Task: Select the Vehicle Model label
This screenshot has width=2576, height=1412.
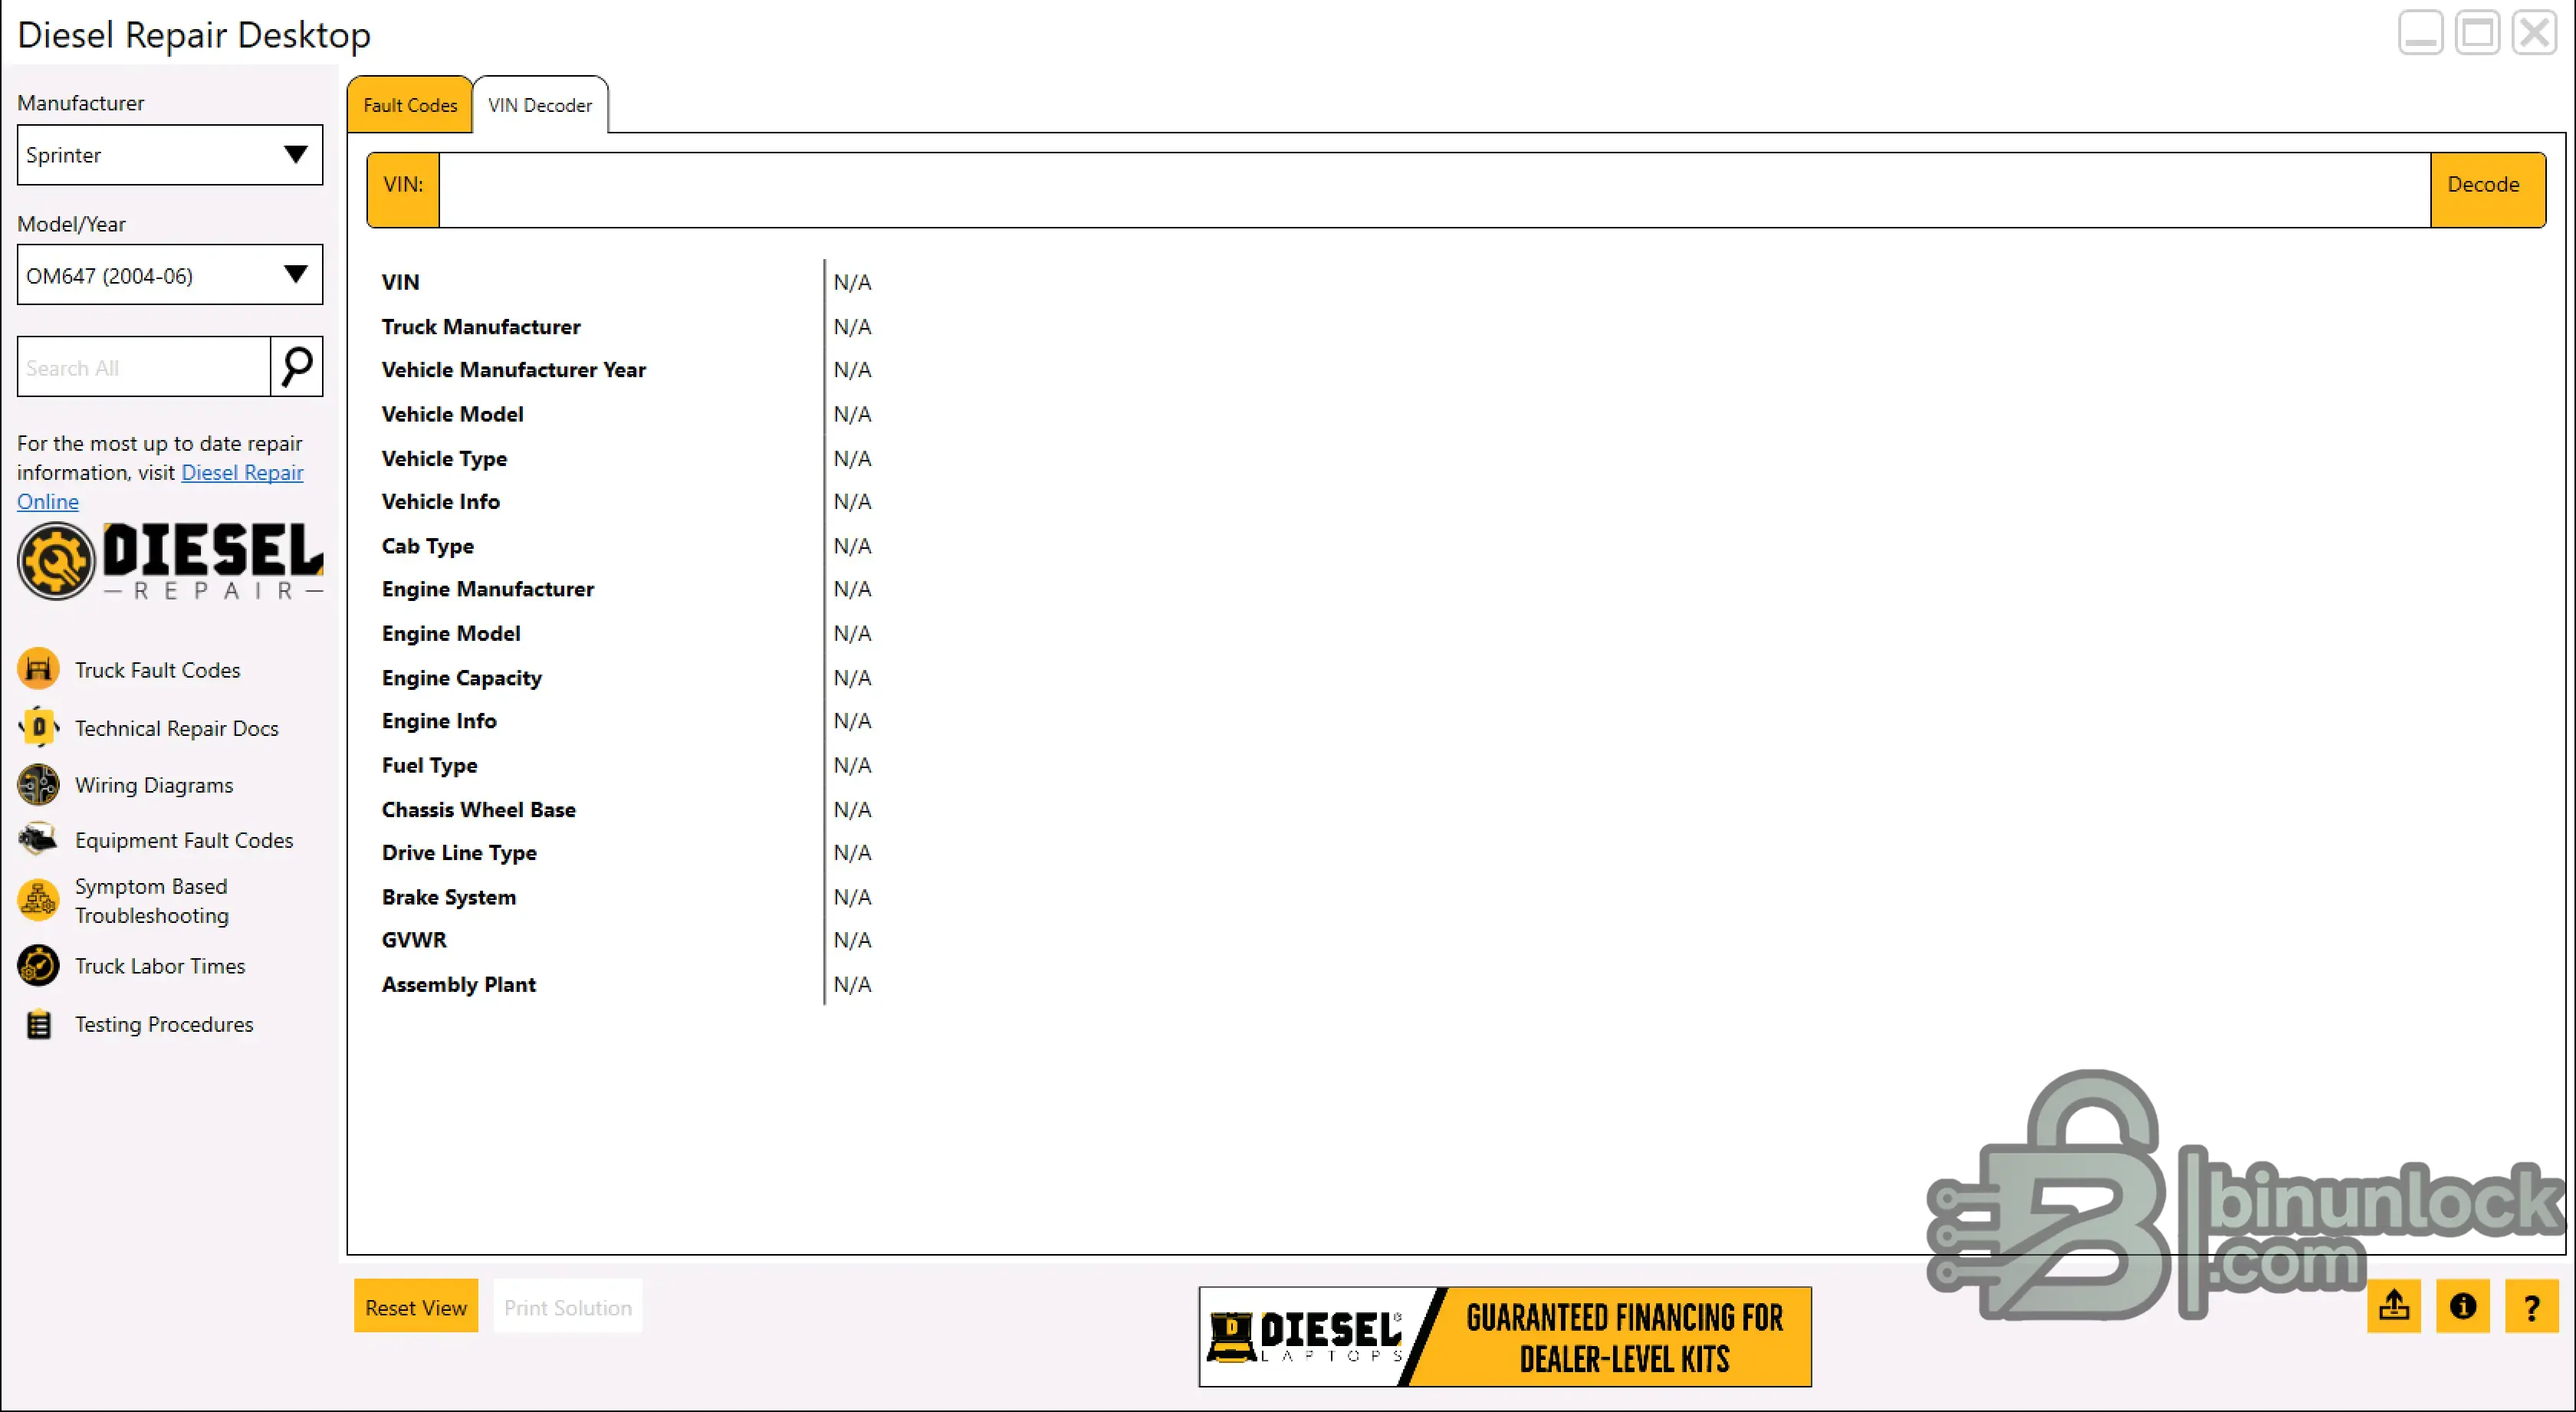Action: tap(453, 414)
